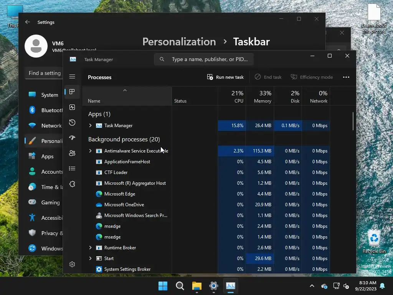Viewport: 393px width, 295px height.
Task: Collapse Background processes (20) group heading
Action: pos(124,139)
